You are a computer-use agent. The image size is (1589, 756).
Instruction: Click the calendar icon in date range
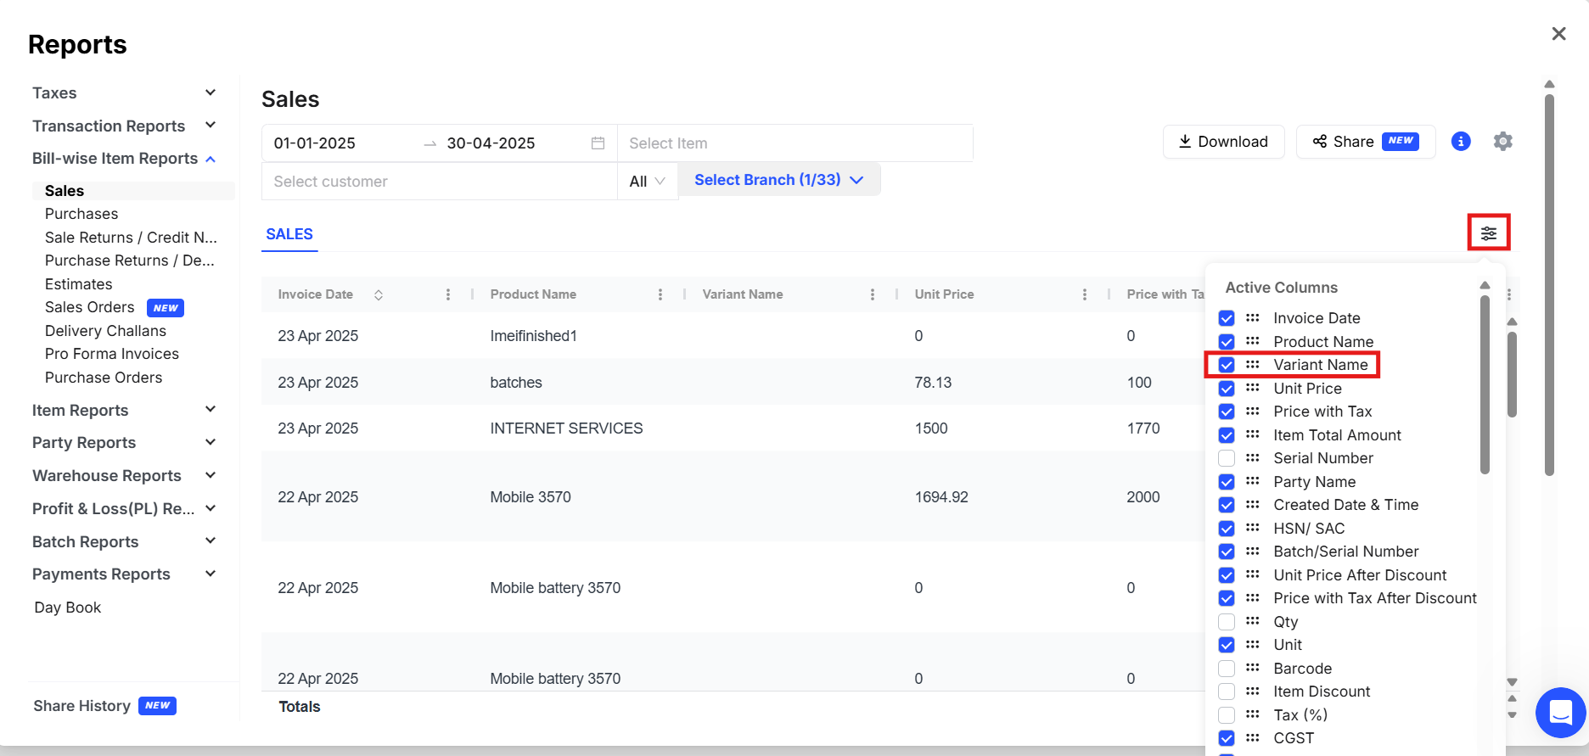point(598,143)
